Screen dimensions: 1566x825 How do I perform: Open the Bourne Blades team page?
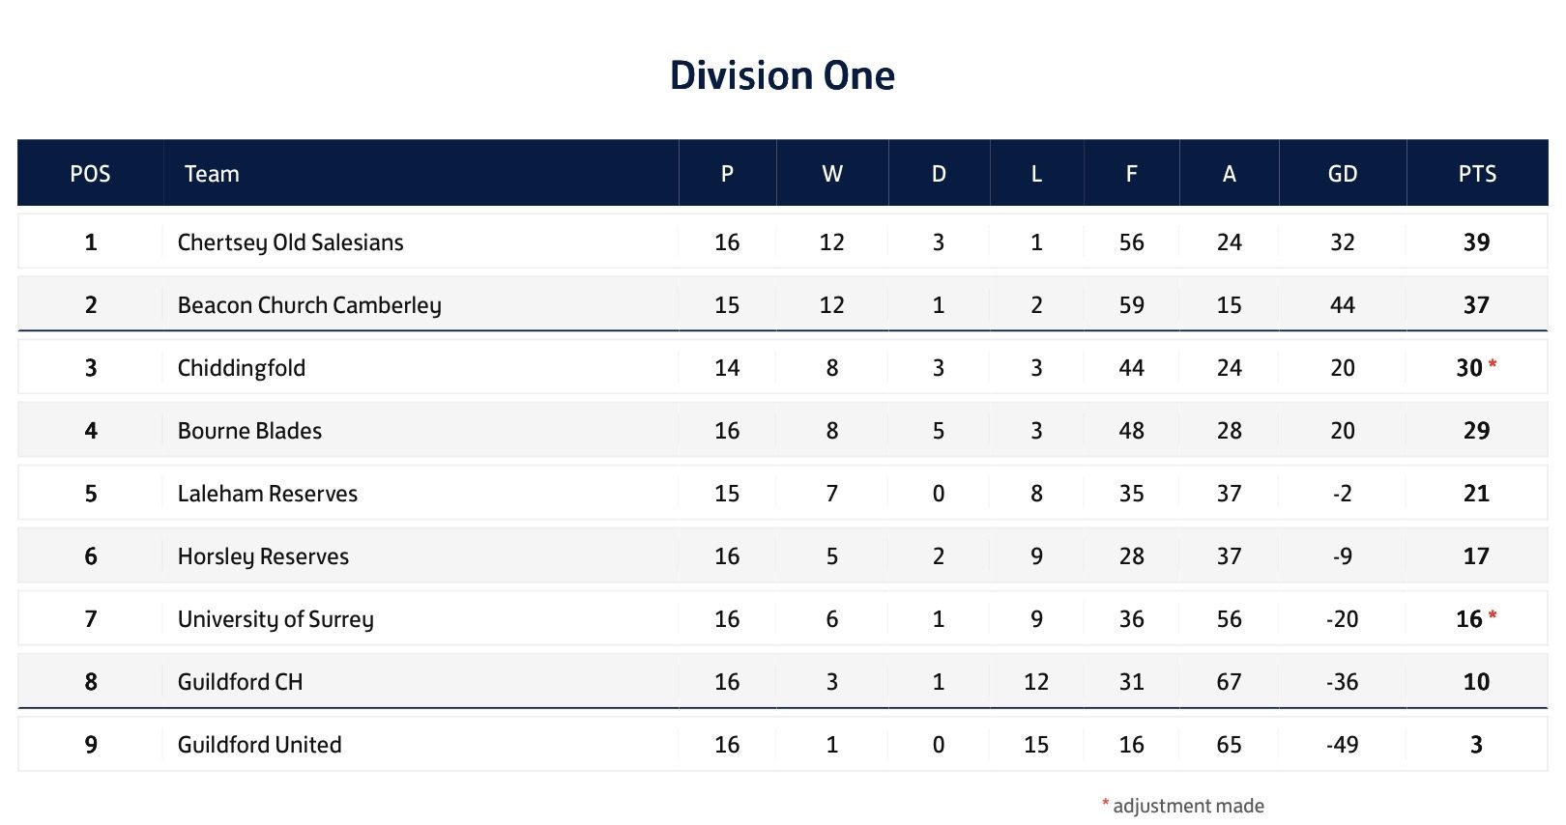249,431
